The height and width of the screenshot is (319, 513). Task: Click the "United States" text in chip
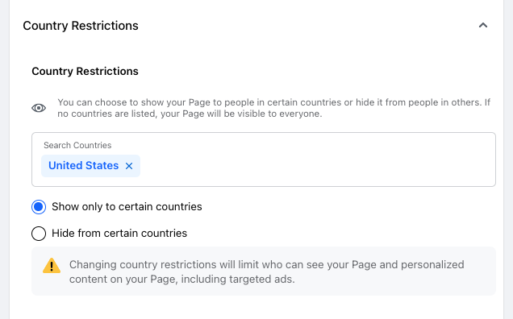[83, 166]
